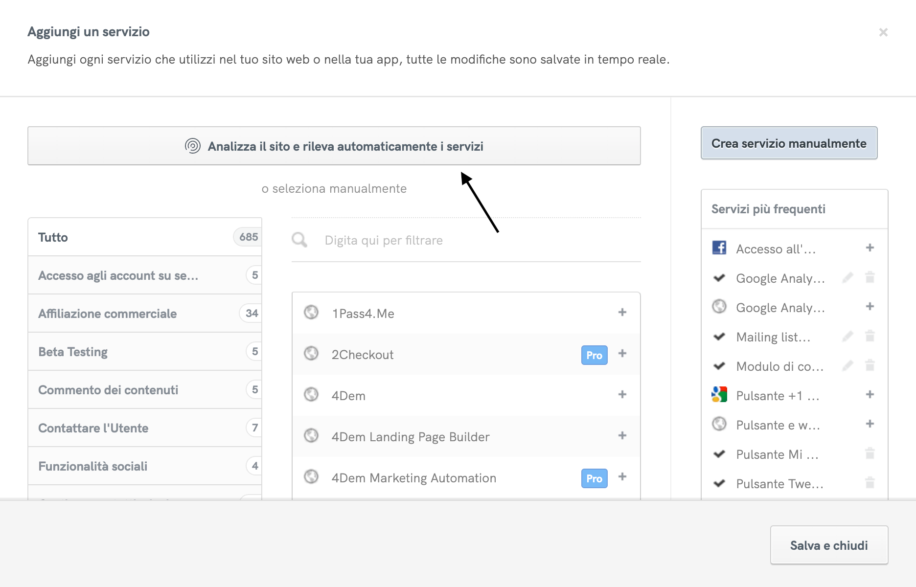
Task: Toggle the checkmark for Mailing list
Action: coord(718,337)
